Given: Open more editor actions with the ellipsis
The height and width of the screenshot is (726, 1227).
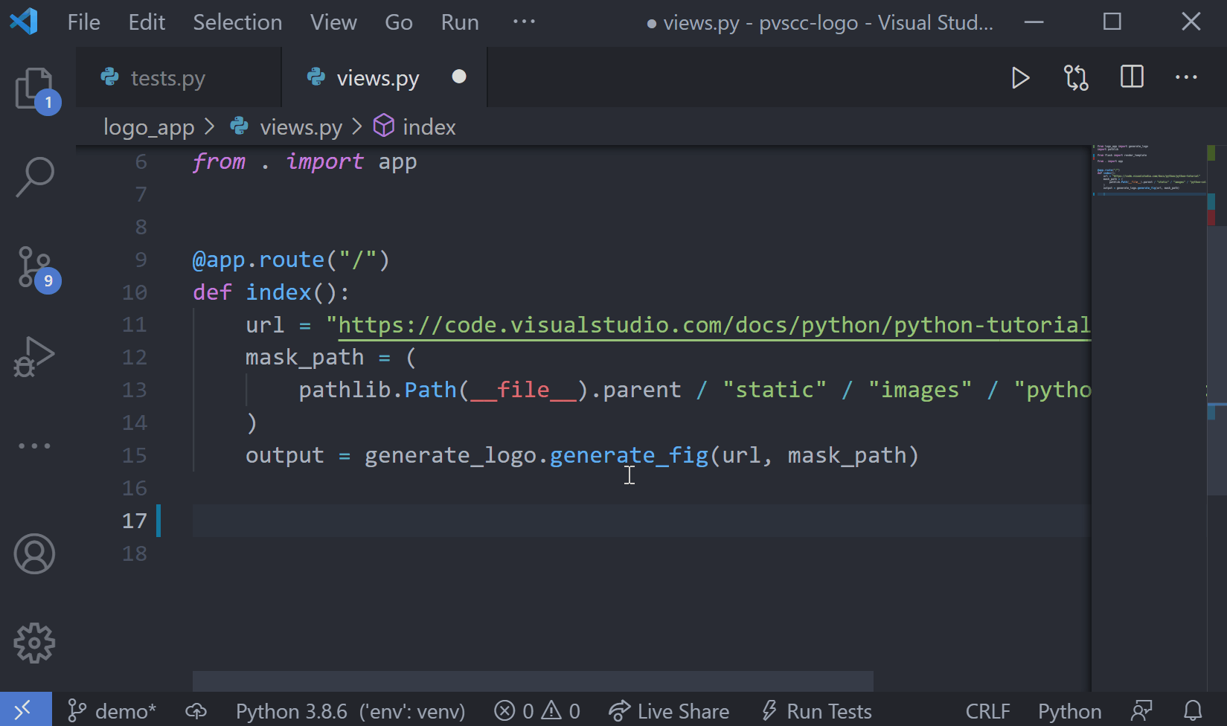Looking at the screenshot, I should (x=1186, y=77).
